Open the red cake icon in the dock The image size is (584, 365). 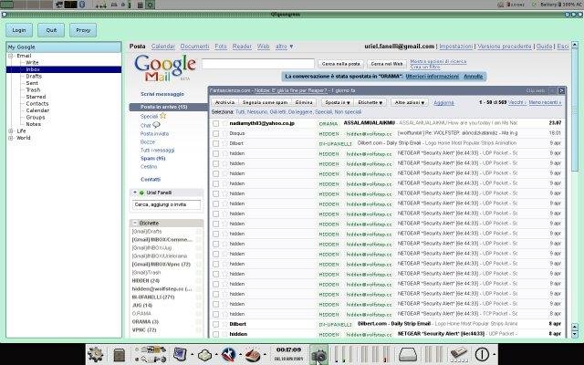pos(253,354)
